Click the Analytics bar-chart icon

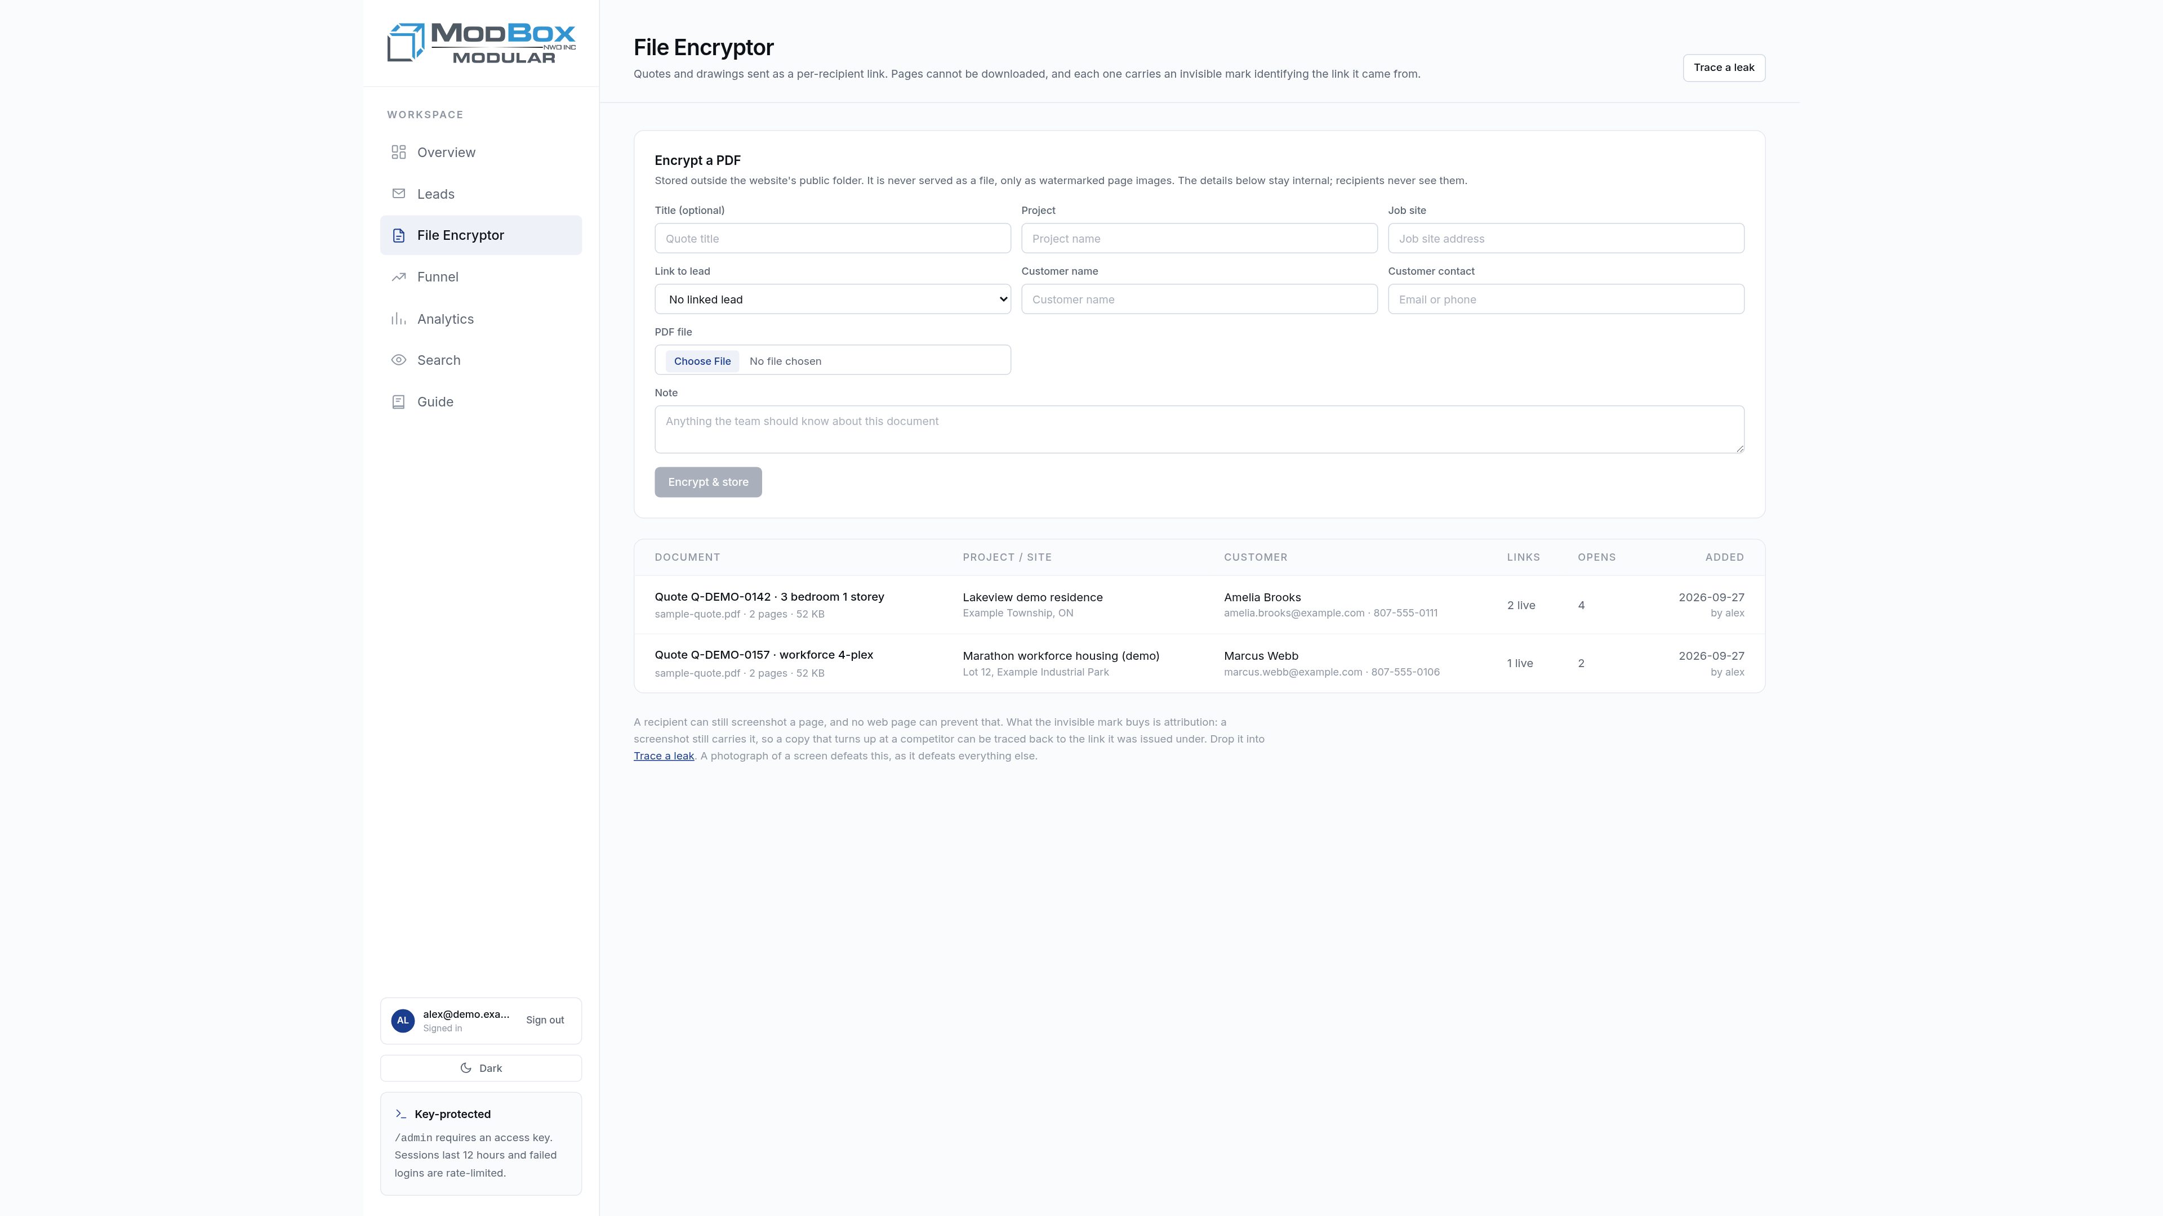[399, 319]
